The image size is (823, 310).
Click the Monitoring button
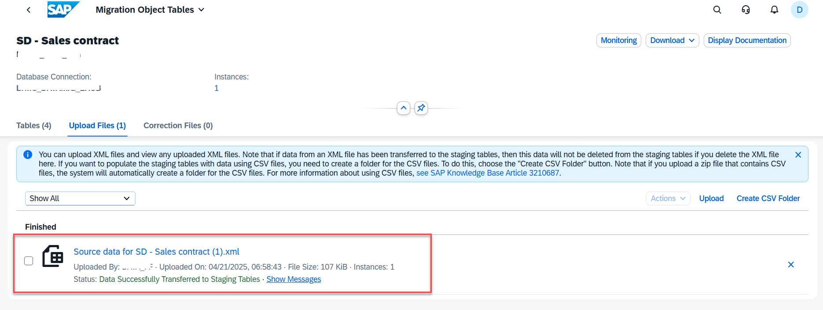(619, 40)
